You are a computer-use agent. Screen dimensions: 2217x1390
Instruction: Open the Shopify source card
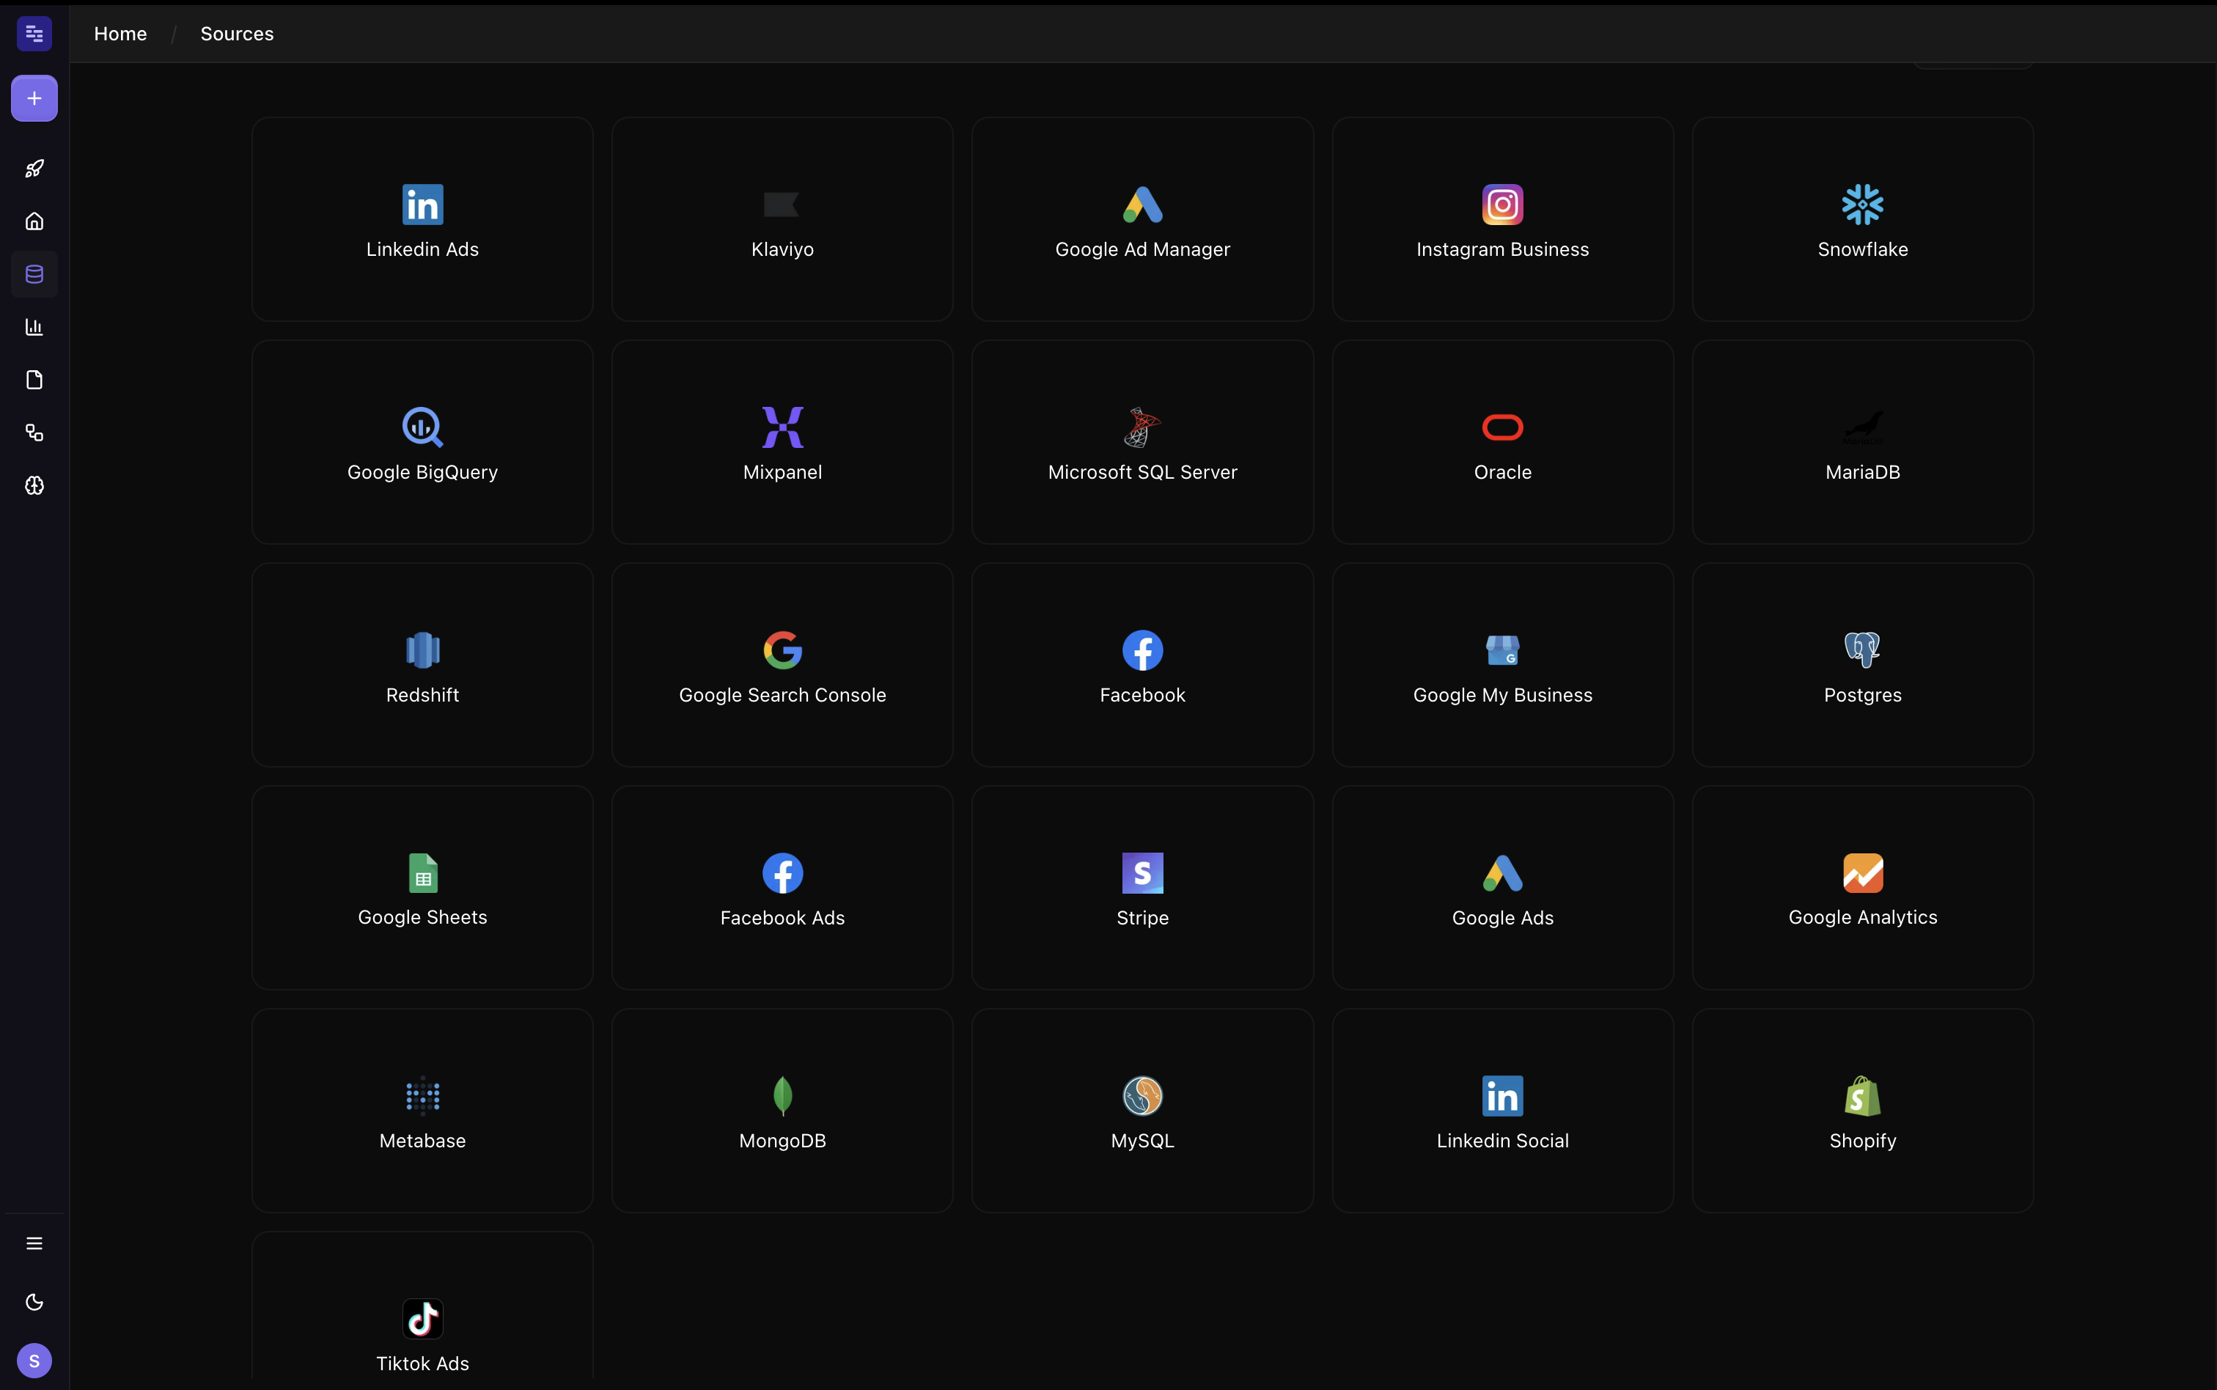tap(1861, 1110)
